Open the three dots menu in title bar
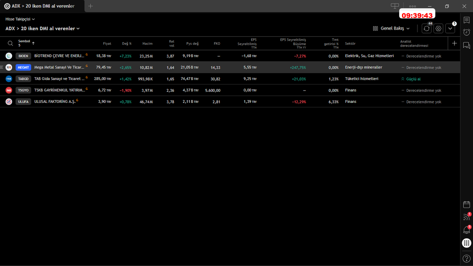The height and width of the screenshot is (266, 473). [413, 6]
